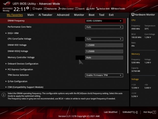
Task: Switch to the Boot tab
Action: coord(91,15)
